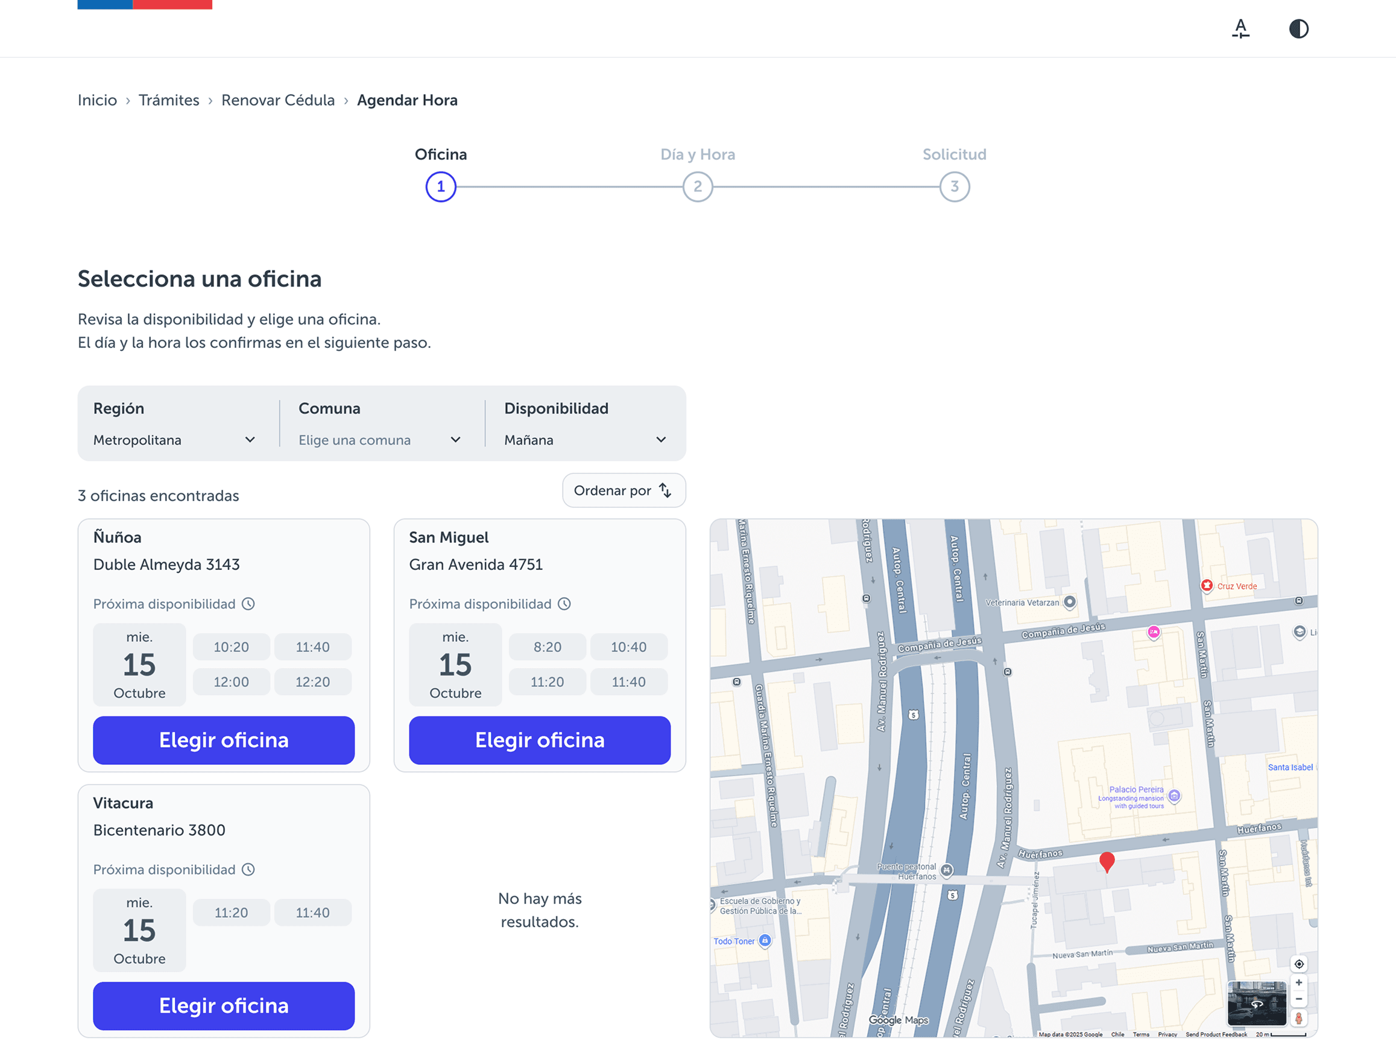Viewport: 1396px width, 1047px height.
Task: Click the clock icon beside Ñuñoa's próxima disponibilidad
Action: pyautogui.click(x=248, y=603)
